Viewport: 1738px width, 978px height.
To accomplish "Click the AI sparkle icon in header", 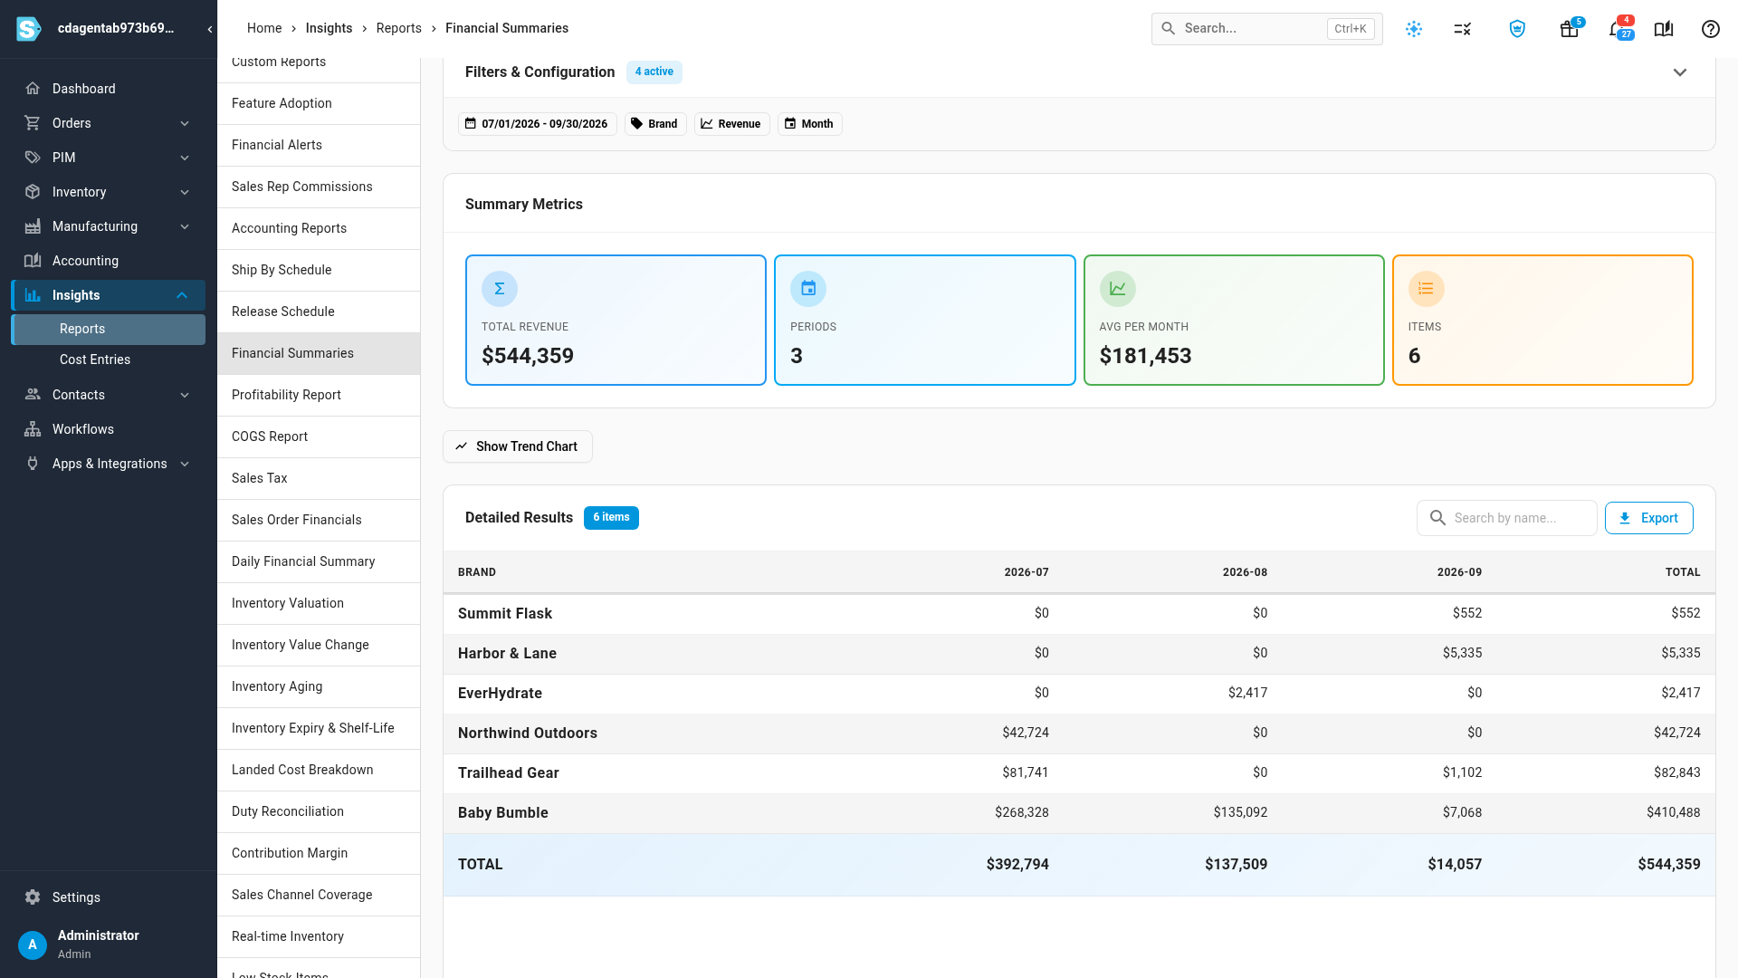I will click(1414, 29).
